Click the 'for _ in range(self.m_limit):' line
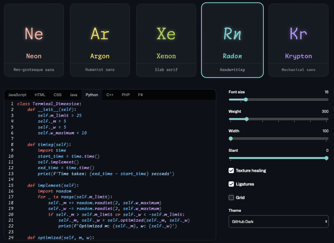 click(75, 197)
